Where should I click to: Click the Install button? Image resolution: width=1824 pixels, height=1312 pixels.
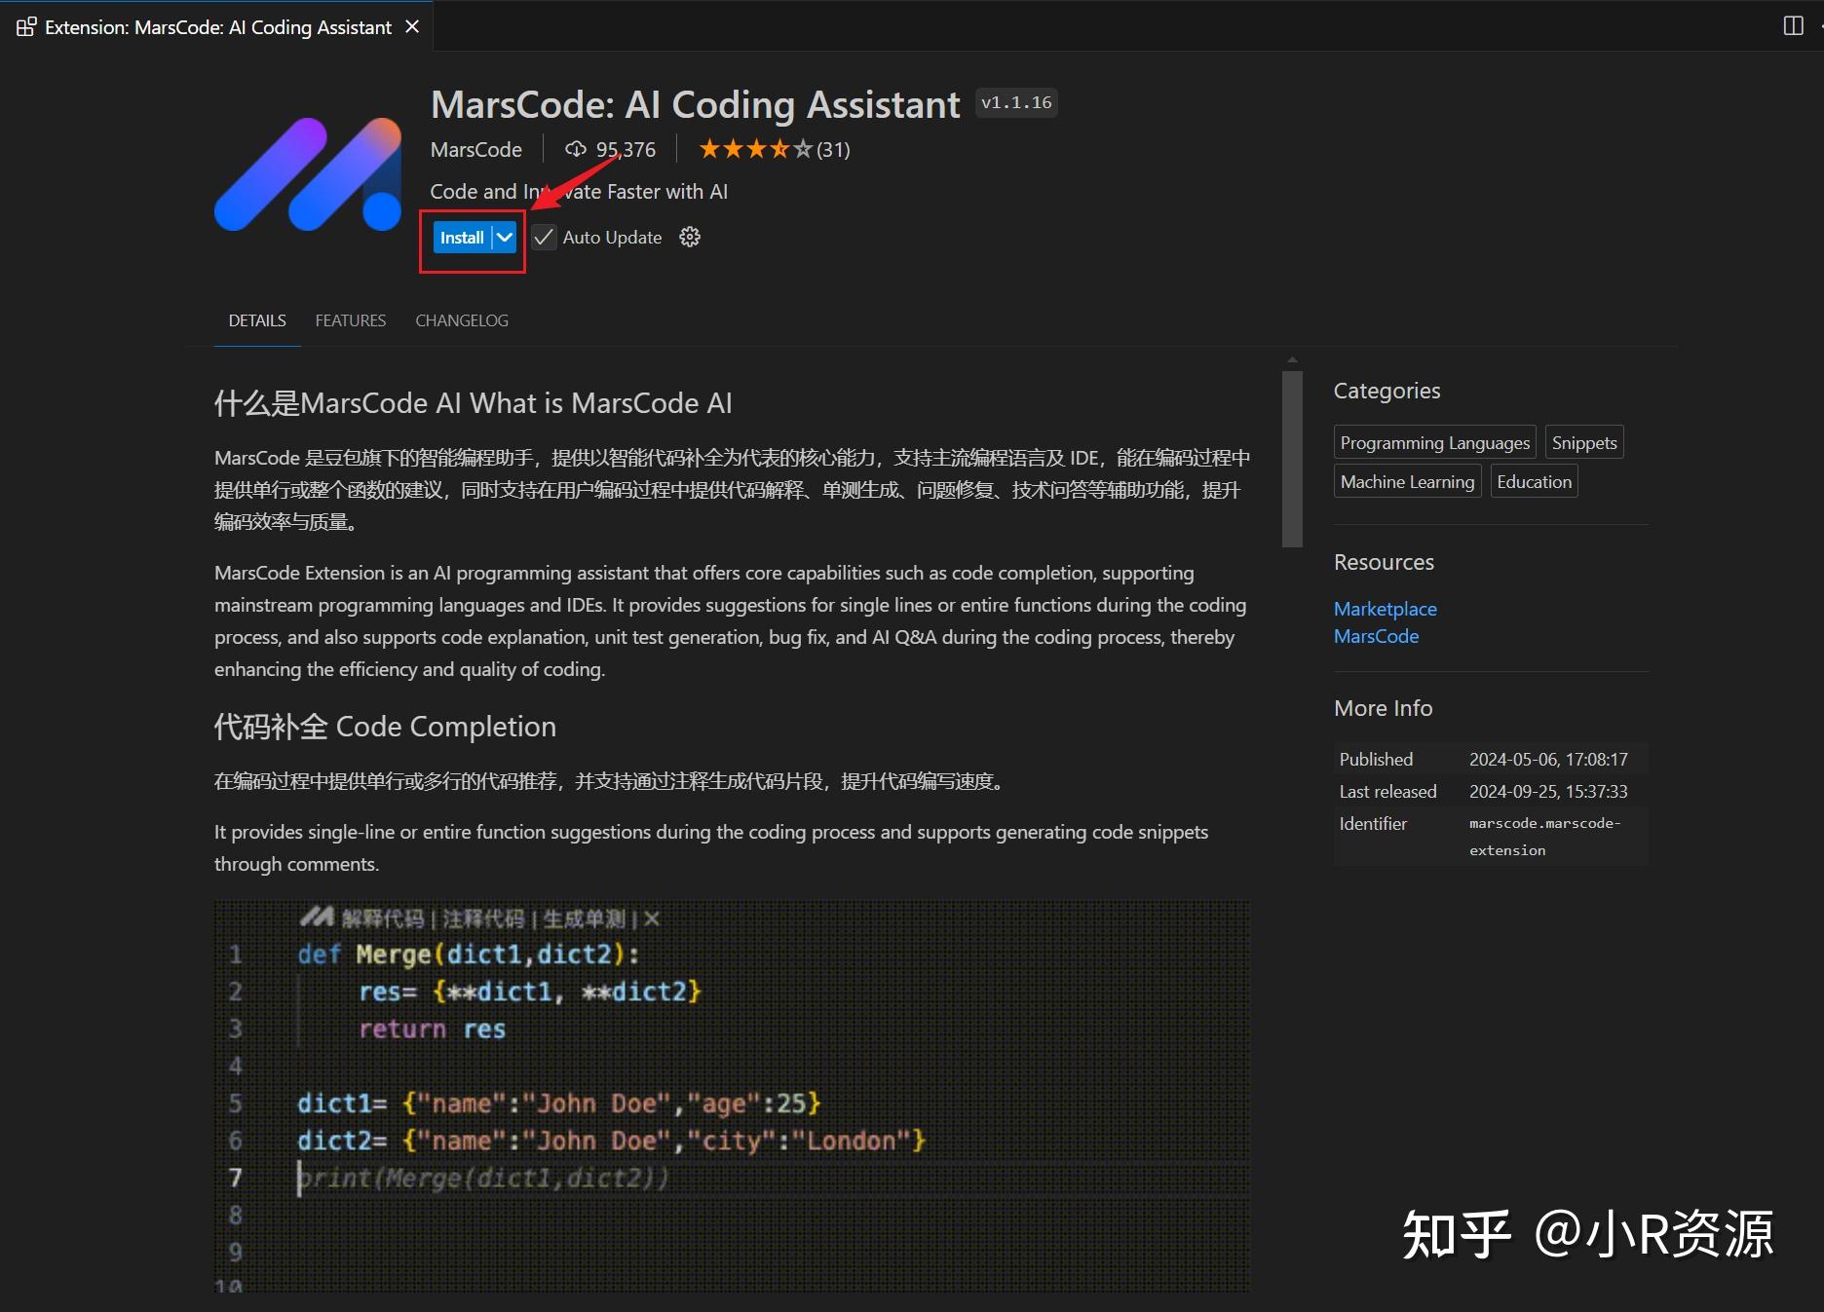pos(461,237)
